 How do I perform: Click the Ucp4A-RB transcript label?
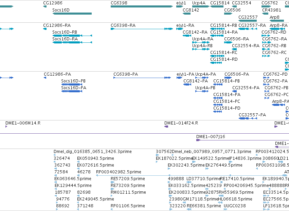[x=202, y=46]
